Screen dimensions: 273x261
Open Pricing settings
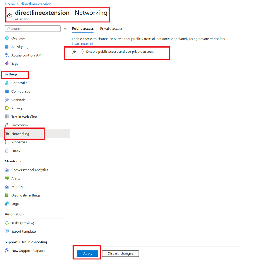17,108
